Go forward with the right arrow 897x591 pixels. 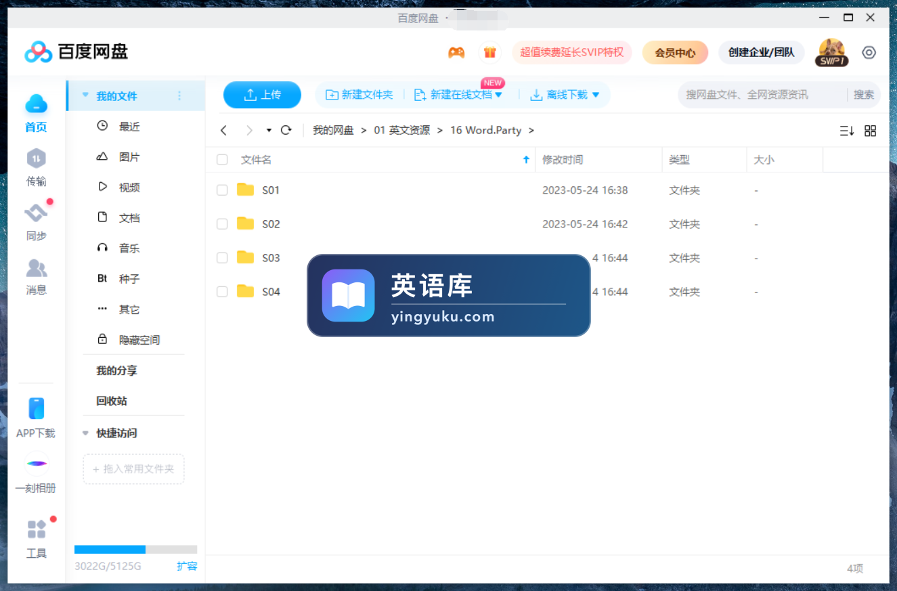coord(249,130)
